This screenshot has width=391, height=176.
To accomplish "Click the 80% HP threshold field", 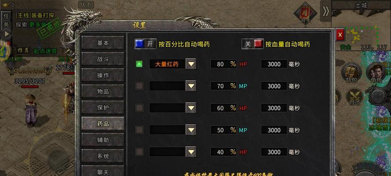I will (x=223, y=64).
